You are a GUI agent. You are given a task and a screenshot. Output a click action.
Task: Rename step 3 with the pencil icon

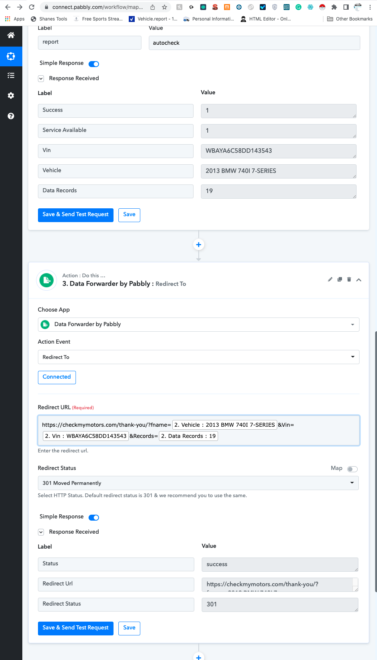330,280
